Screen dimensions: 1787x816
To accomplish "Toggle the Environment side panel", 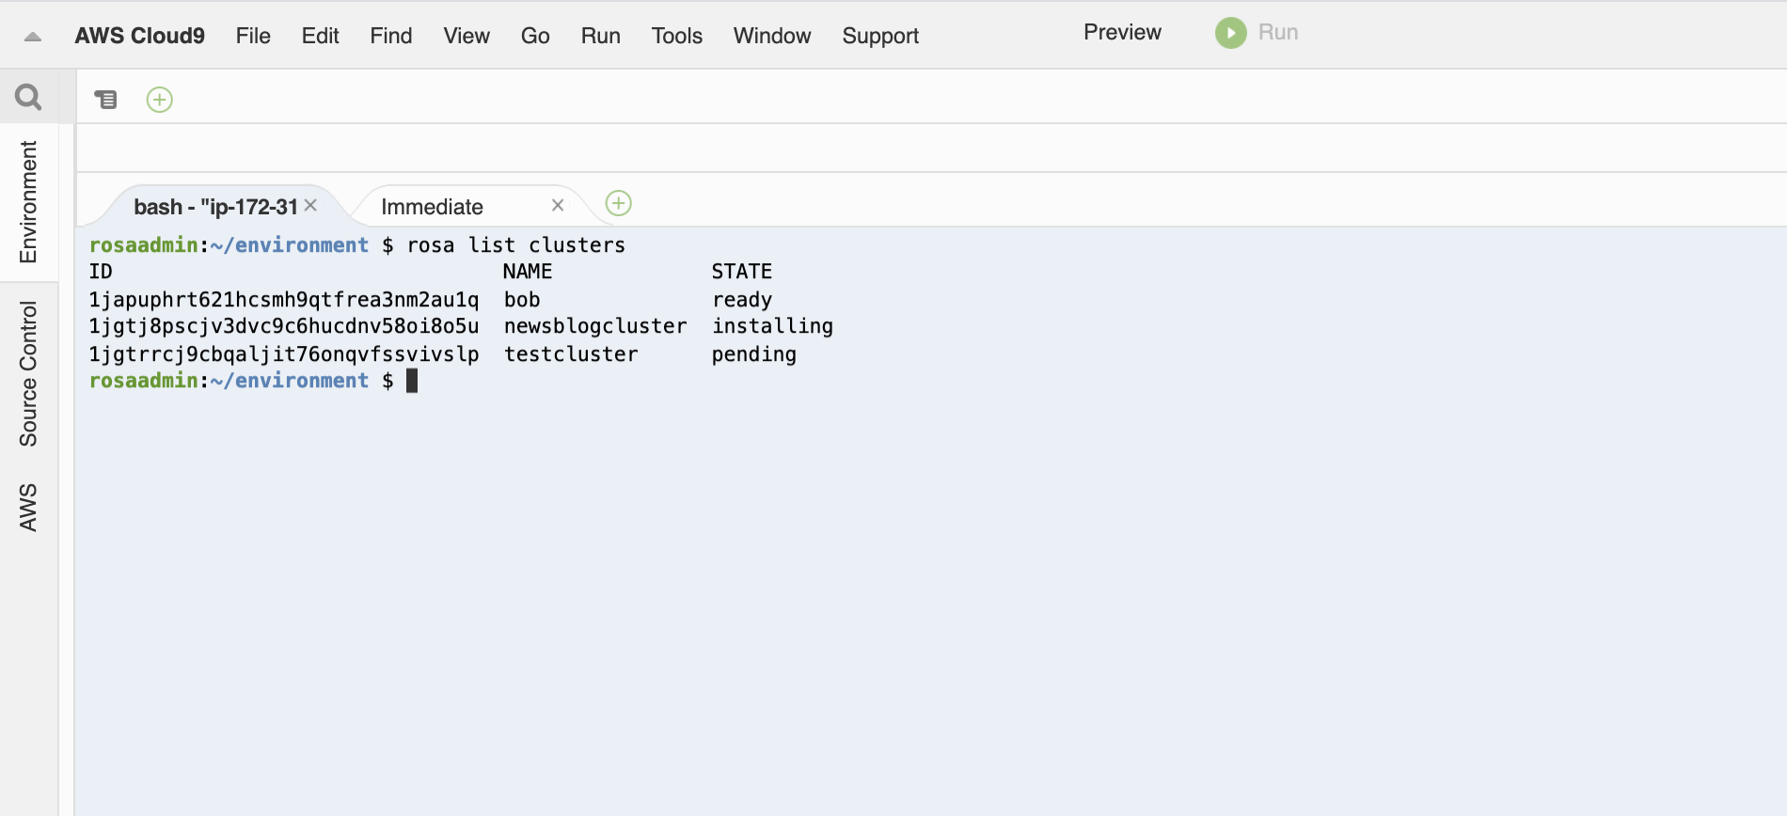I will 28,202.
